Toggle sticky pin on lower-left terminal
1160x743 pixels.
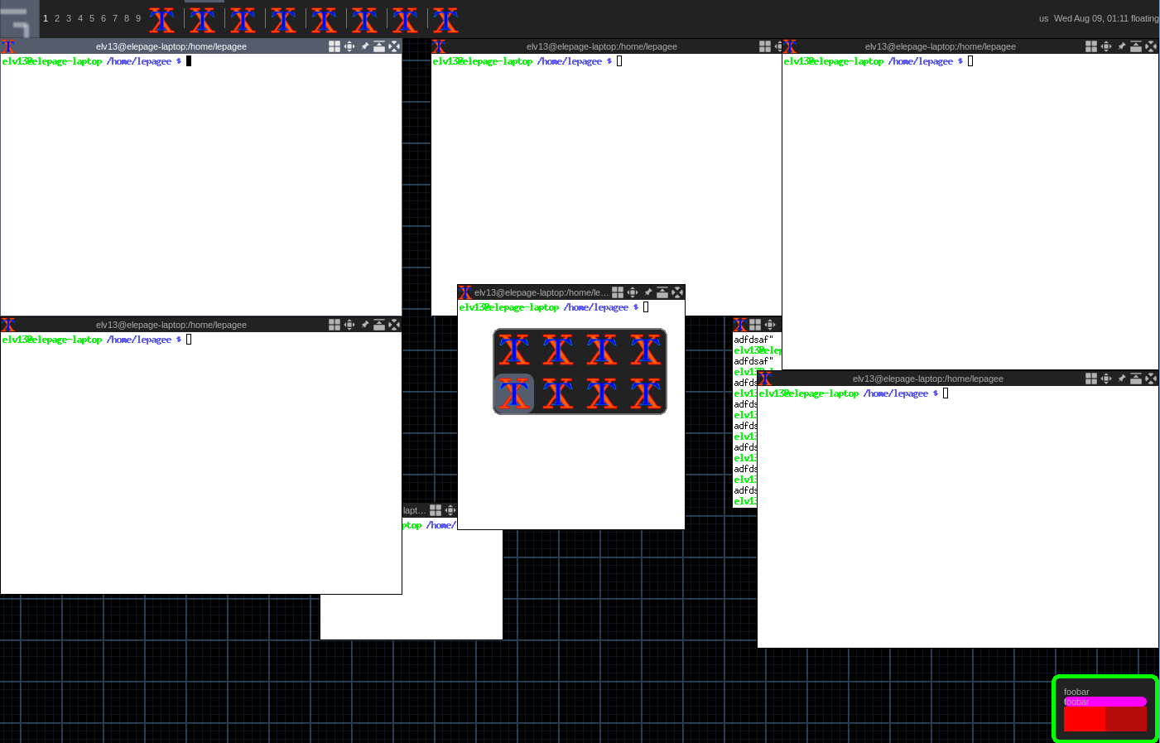(x=364, y=325)
